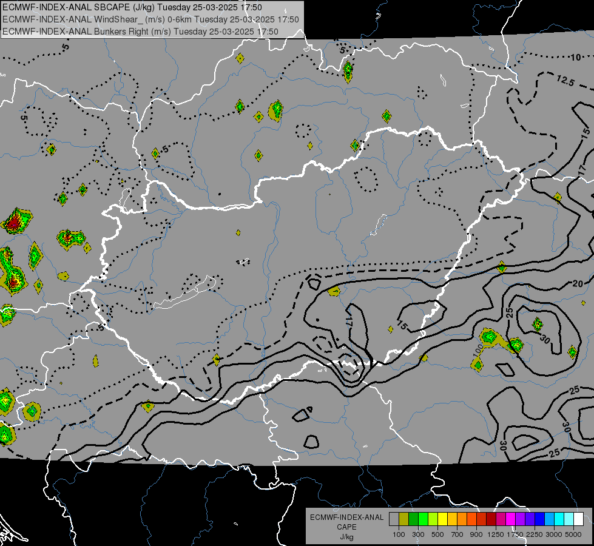Click the 12.5 dashed contour label

point(565,80)
